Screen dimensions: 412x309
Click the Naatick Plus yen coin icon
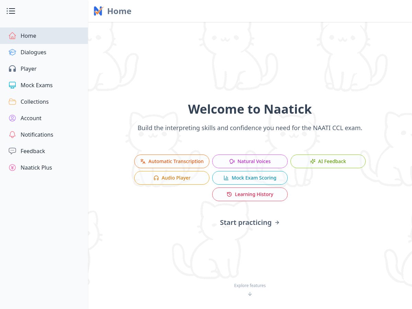click(12, 168)
